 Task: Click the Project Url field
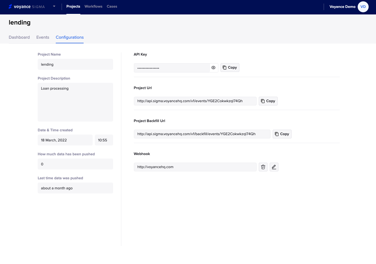pyautogui.click(x=195, y=101)
